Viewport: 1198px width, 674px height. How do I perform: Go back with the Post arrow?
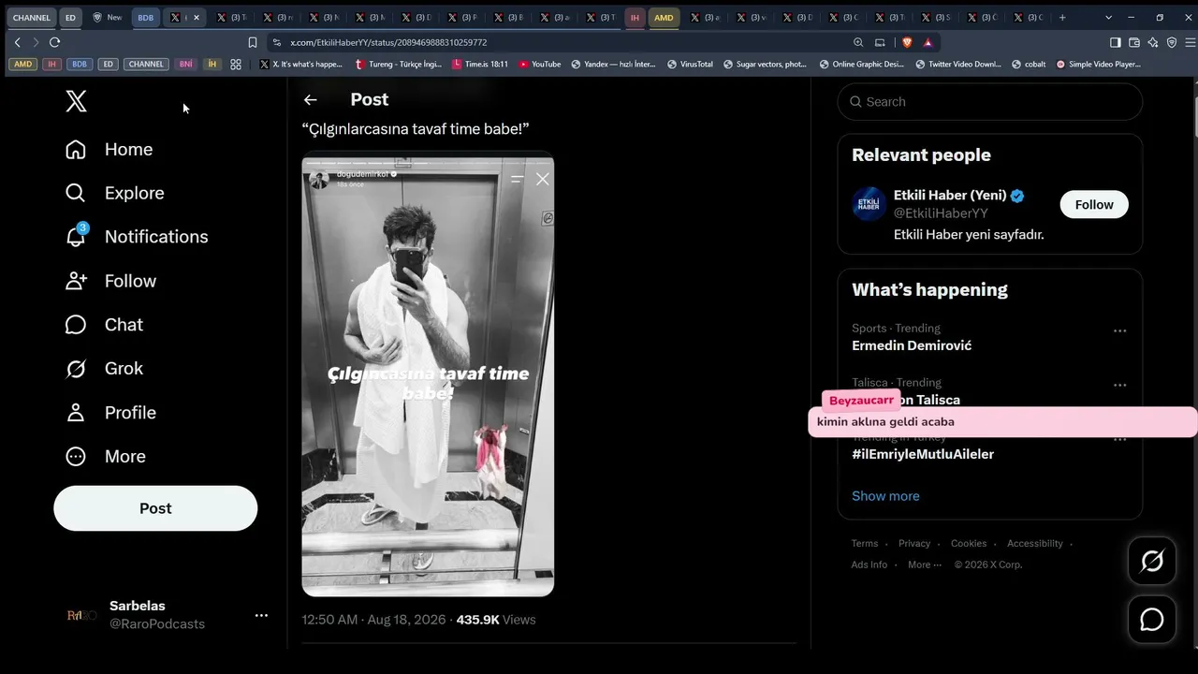(x=311, y=100)
